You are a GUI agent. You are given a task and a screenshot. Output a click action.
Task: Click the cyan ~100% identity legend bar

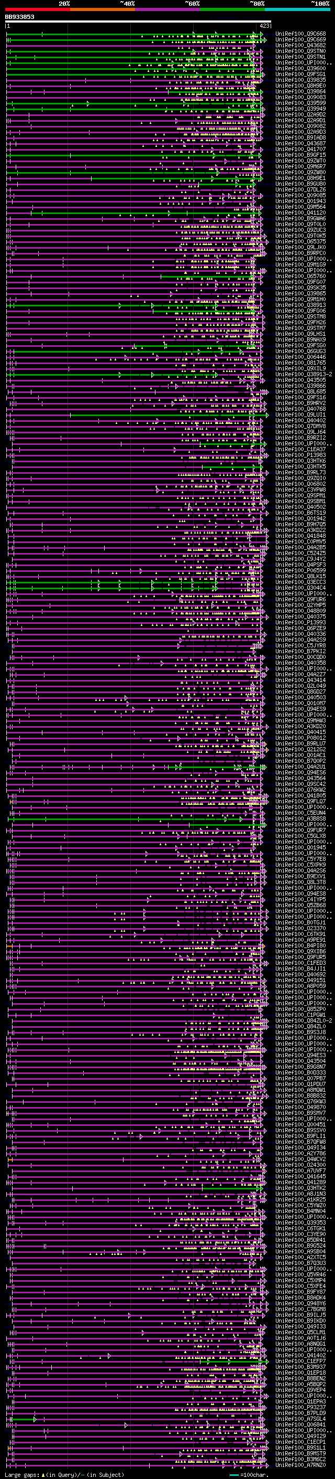click(298, 9)
